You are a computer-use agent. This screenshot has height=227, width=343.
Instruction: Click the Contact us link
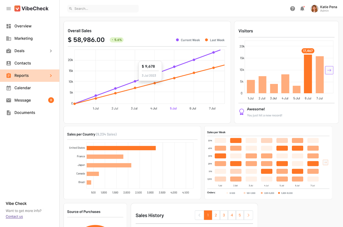14,216
